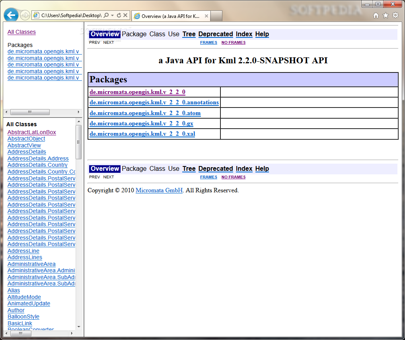
Task: Click left arrow of packages frame scrollbar
Action: [x=7, y=112]
